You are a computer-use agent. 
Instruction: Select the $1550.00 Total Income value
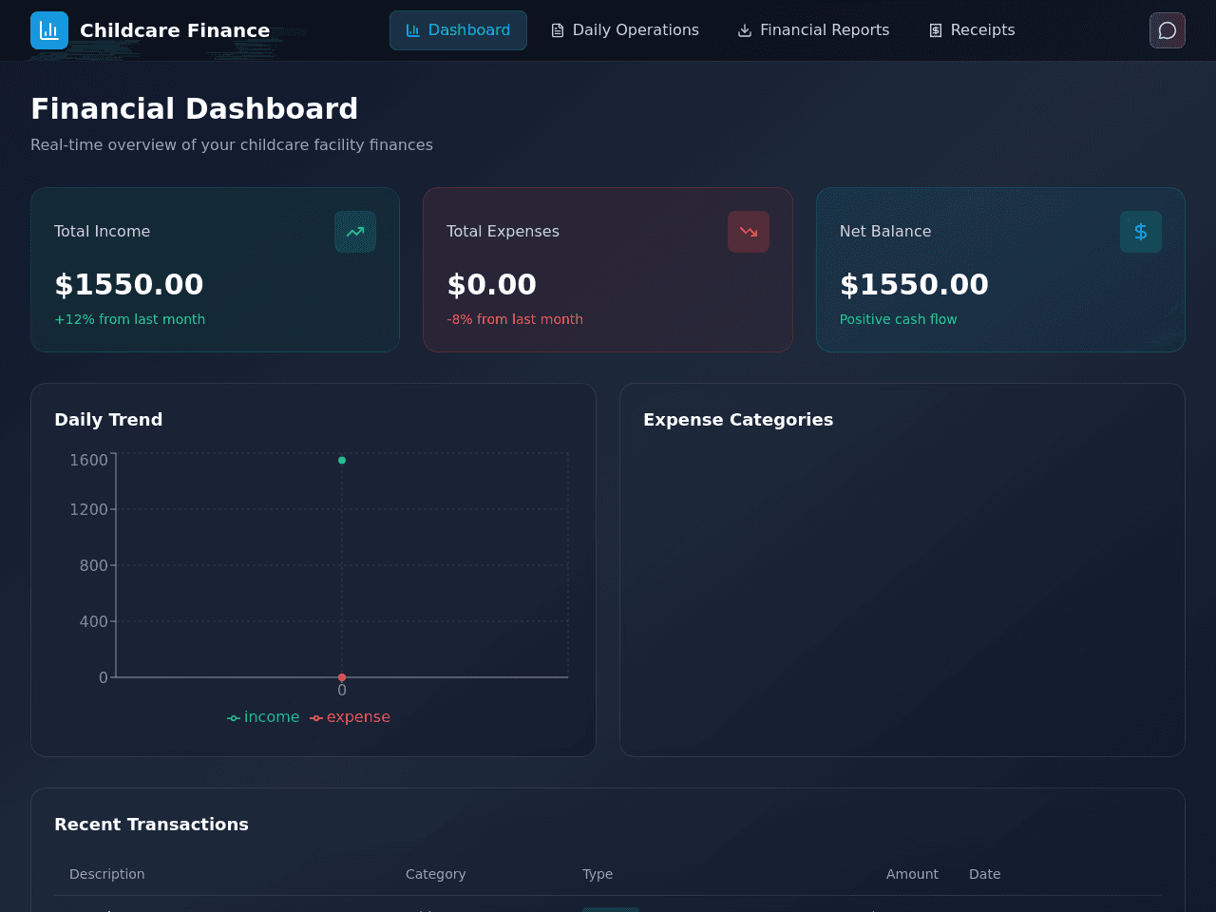pyautogui.click(x=129, y=284)
